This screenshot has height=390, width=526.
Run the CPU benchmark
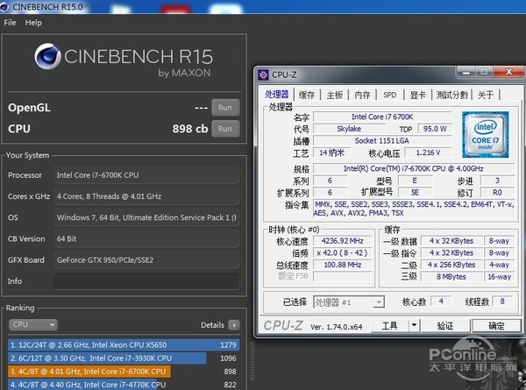(x=225, y=129)
